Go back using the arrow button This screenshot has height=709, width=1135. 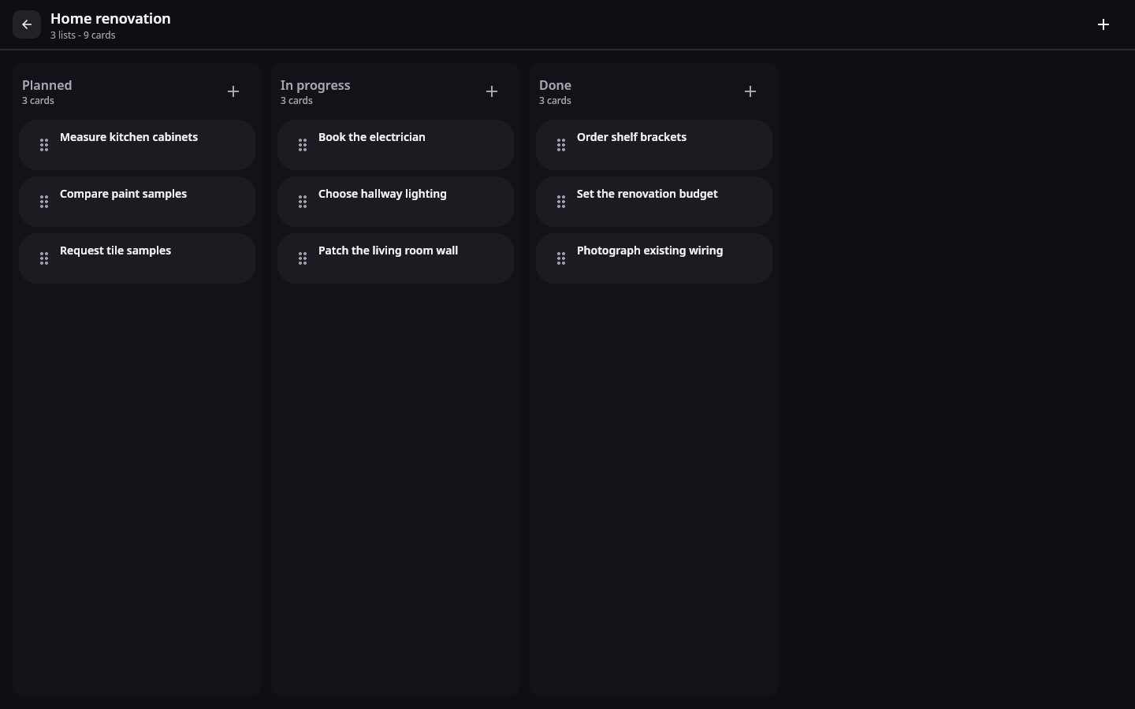pos(27,24)
